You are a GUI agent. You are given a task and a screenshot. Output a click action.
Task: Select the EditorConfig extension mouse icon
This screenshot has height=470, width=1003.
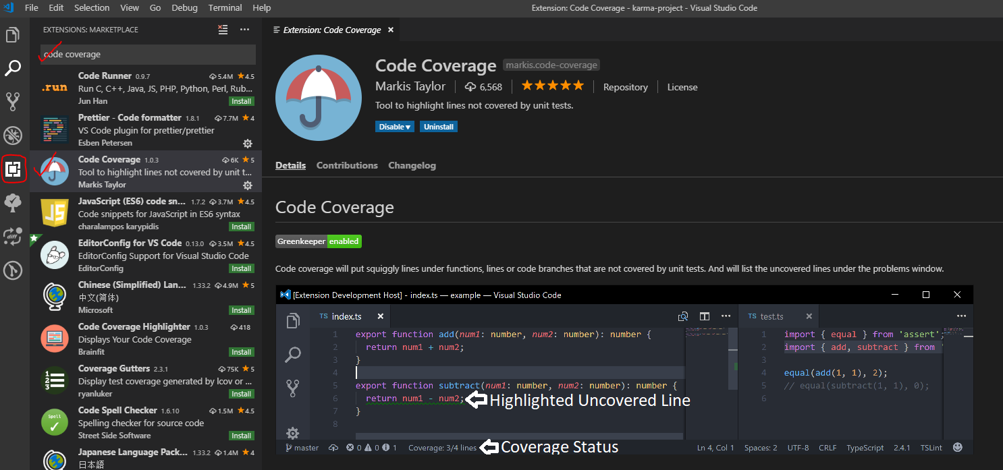click(x=55, y=255)
